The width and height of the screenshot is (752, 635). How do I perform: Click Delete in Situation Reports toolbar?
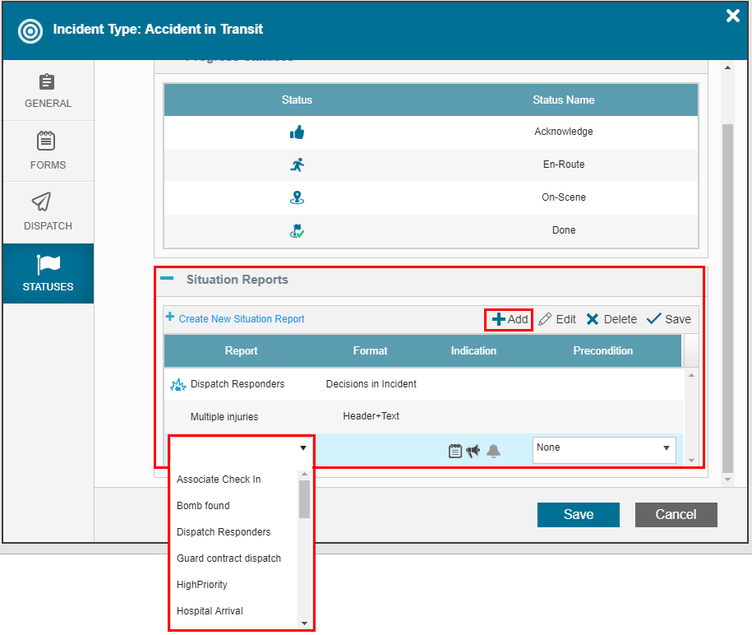pos(611,319)
